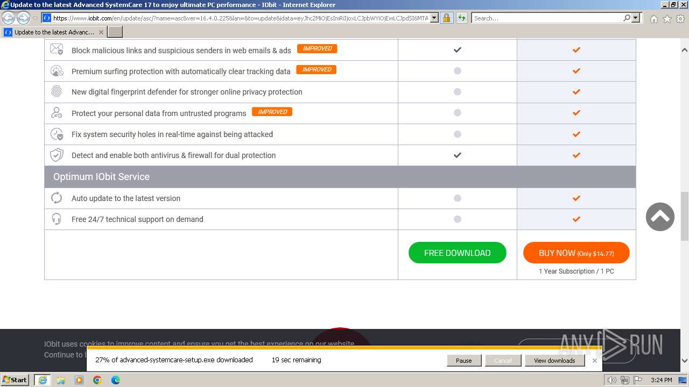This screenshot has width=689, height=387.
Task: Click the email envelope feature icon
Action: [x=57, y=49]
